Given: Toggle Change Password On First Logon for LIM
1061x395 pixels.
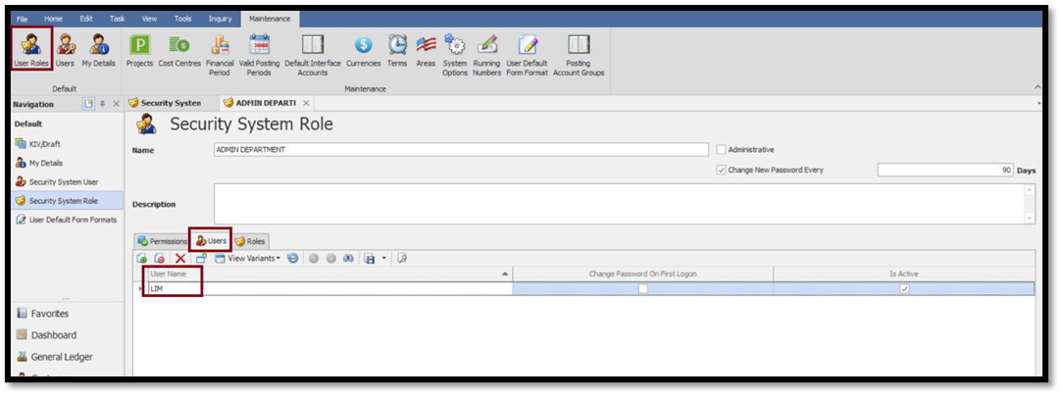Looking at the screenshot, I should pyautogui.click(x=643, y=289).
